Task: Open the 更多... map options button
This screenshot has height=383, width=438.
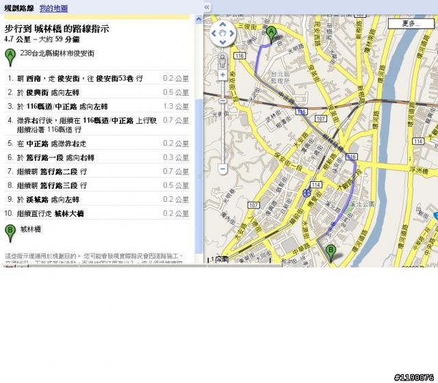Action: click(411, 23)
